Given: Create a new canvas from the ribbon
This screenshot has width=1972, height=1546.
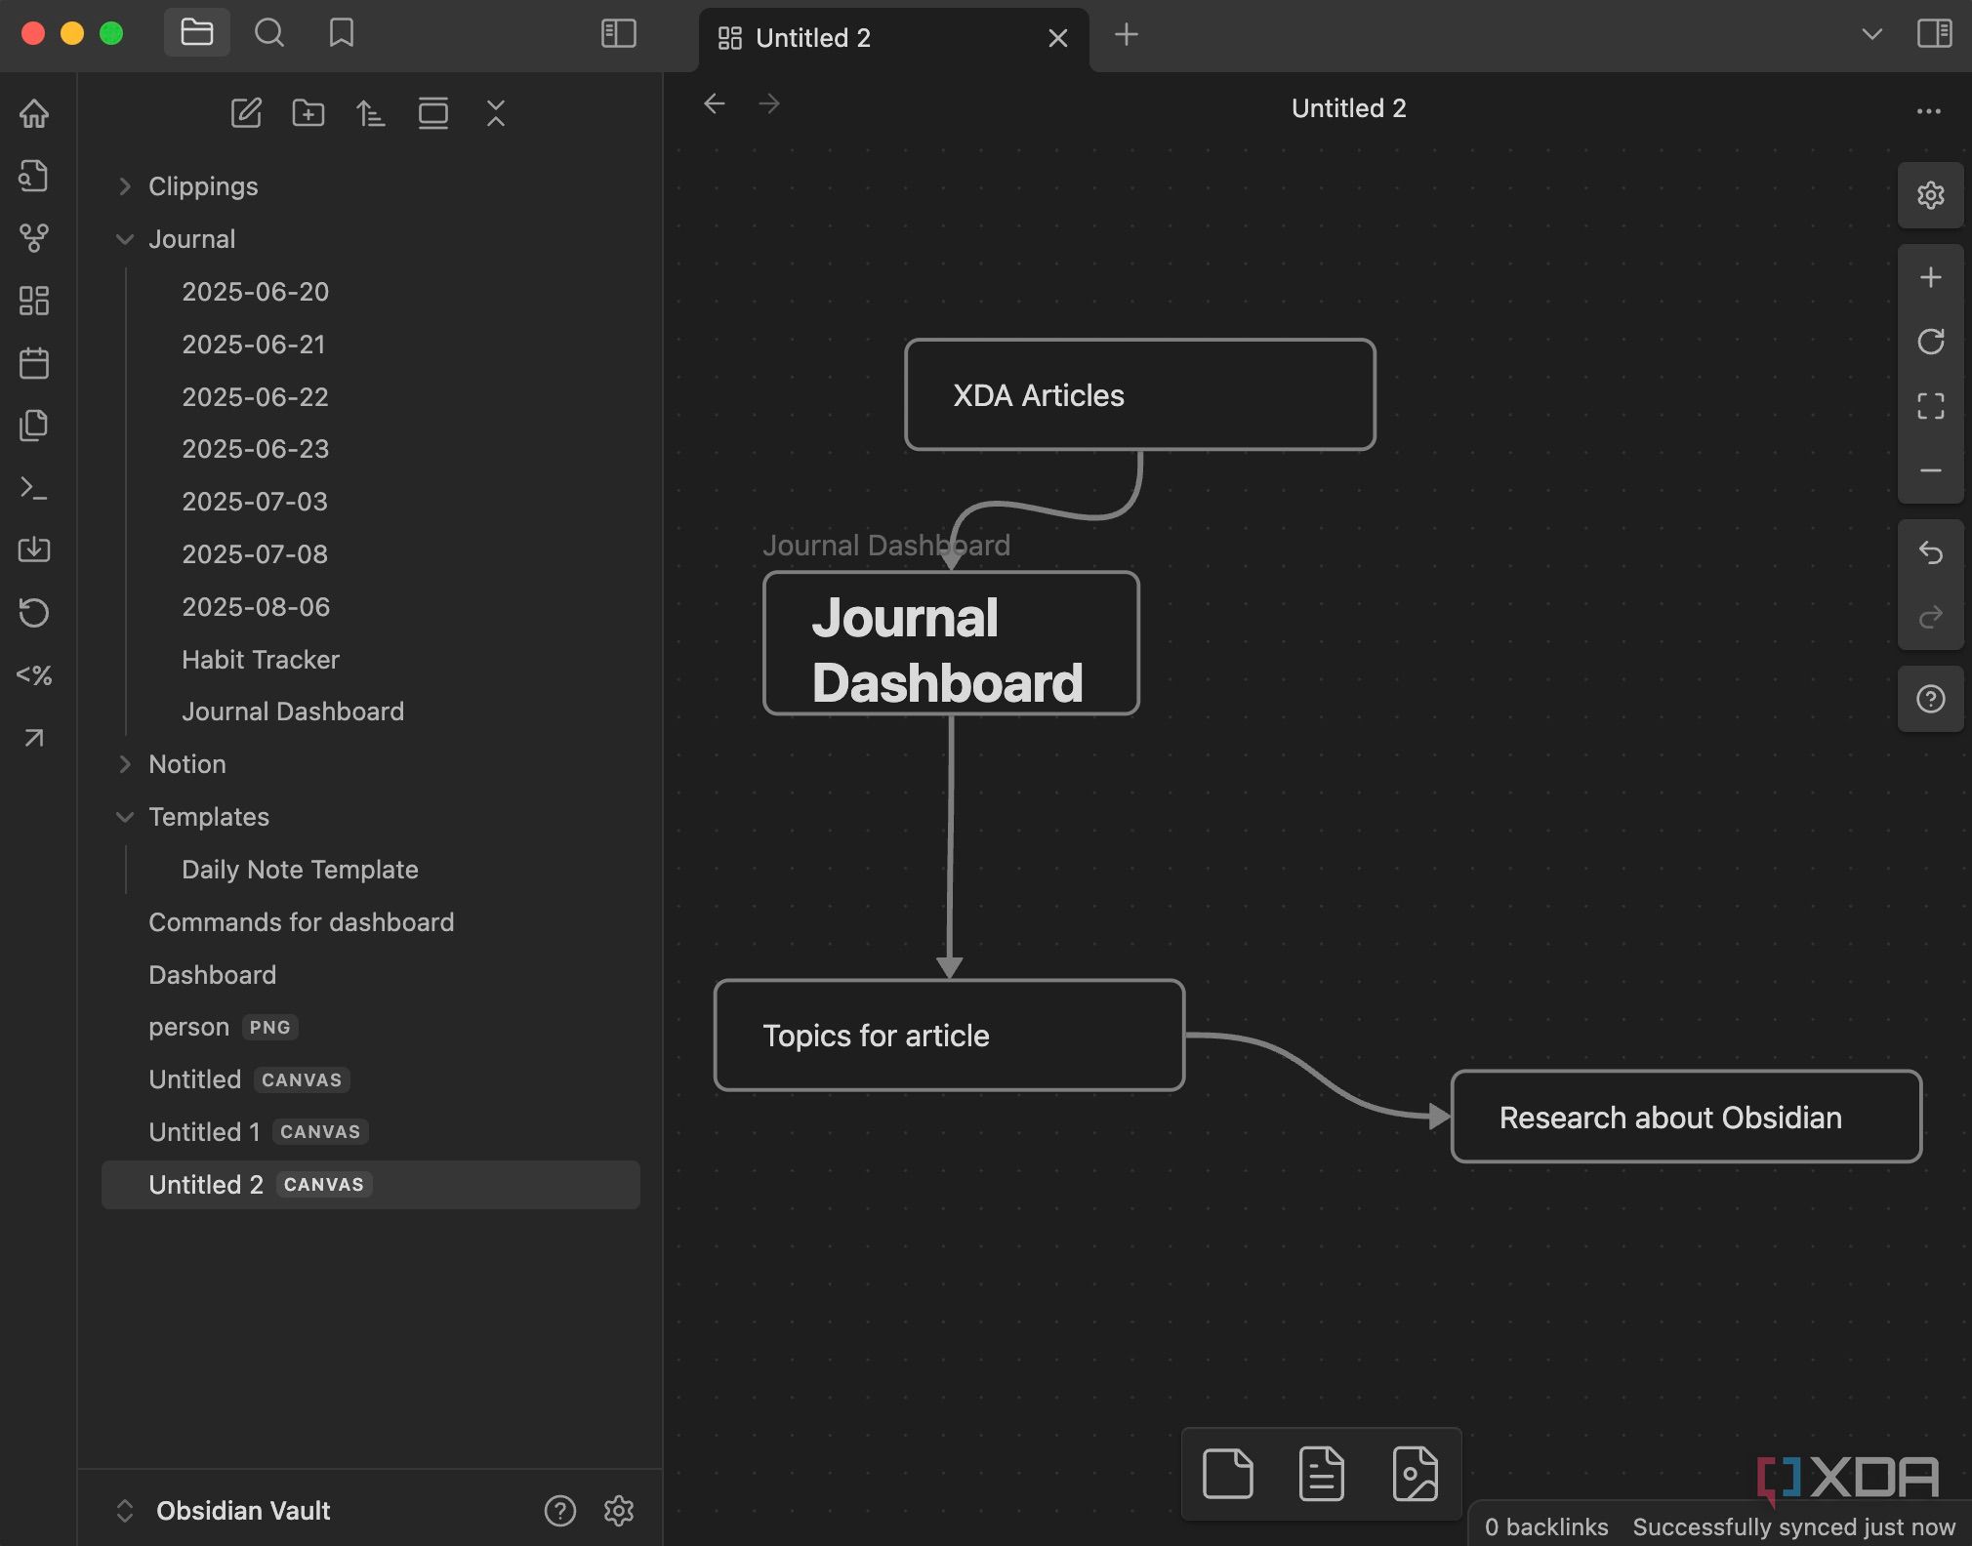Looking at the screenshot, I should pos(34,300).
